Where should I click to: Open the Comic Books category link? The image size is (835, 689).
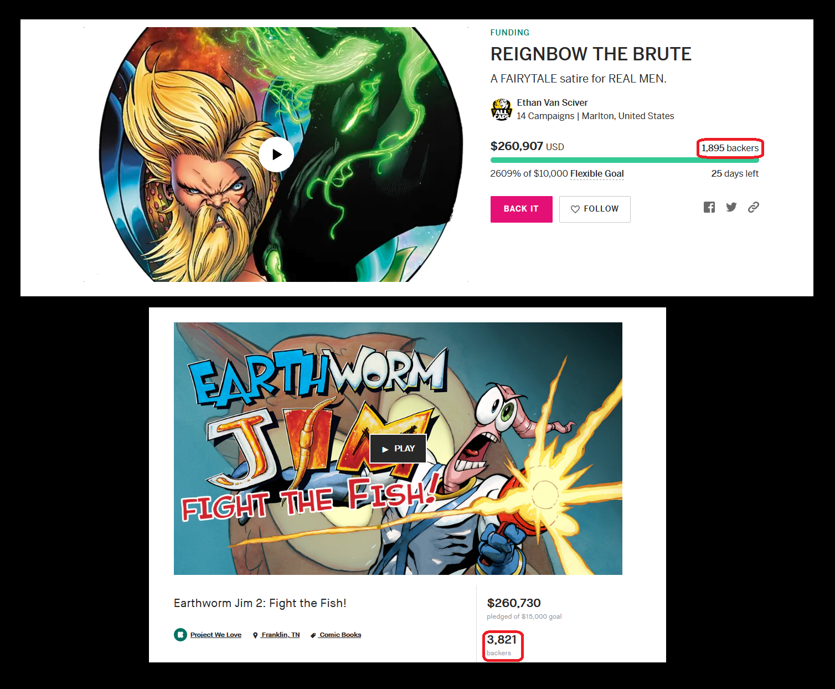(x=341, y=635)
